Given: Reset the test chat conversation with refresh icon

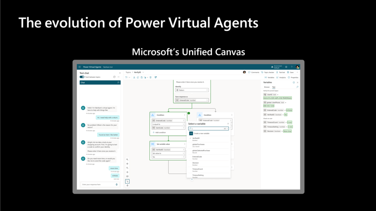Looking at the screenshot, I should click(115, 77).
